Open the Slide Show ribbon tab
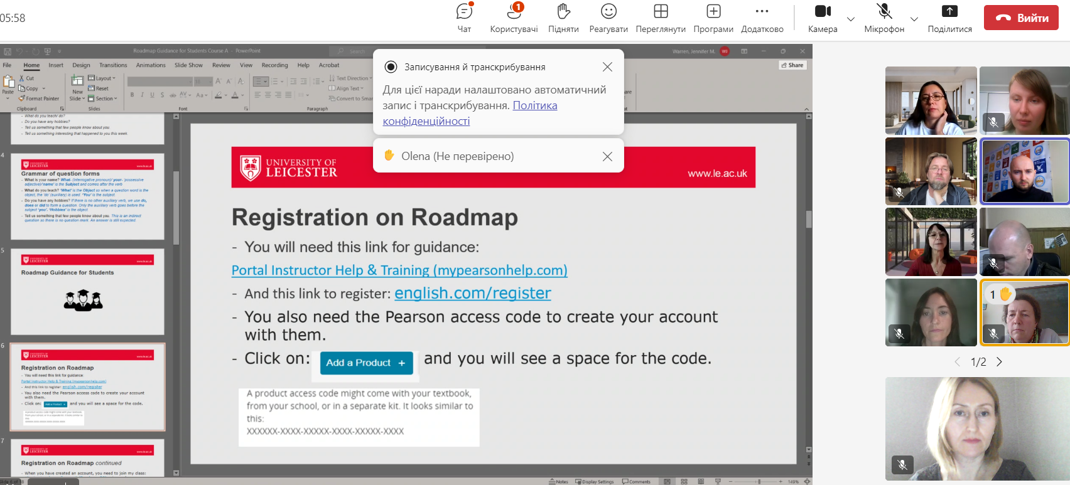1070x485 pixels. [188, 65]
